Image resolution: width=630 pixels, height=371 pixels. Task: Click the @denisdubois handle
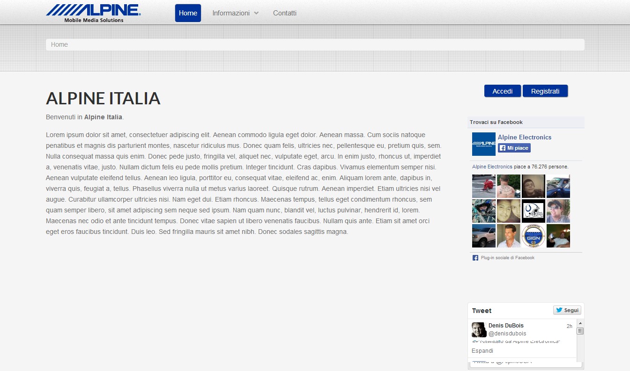point(507,334)
